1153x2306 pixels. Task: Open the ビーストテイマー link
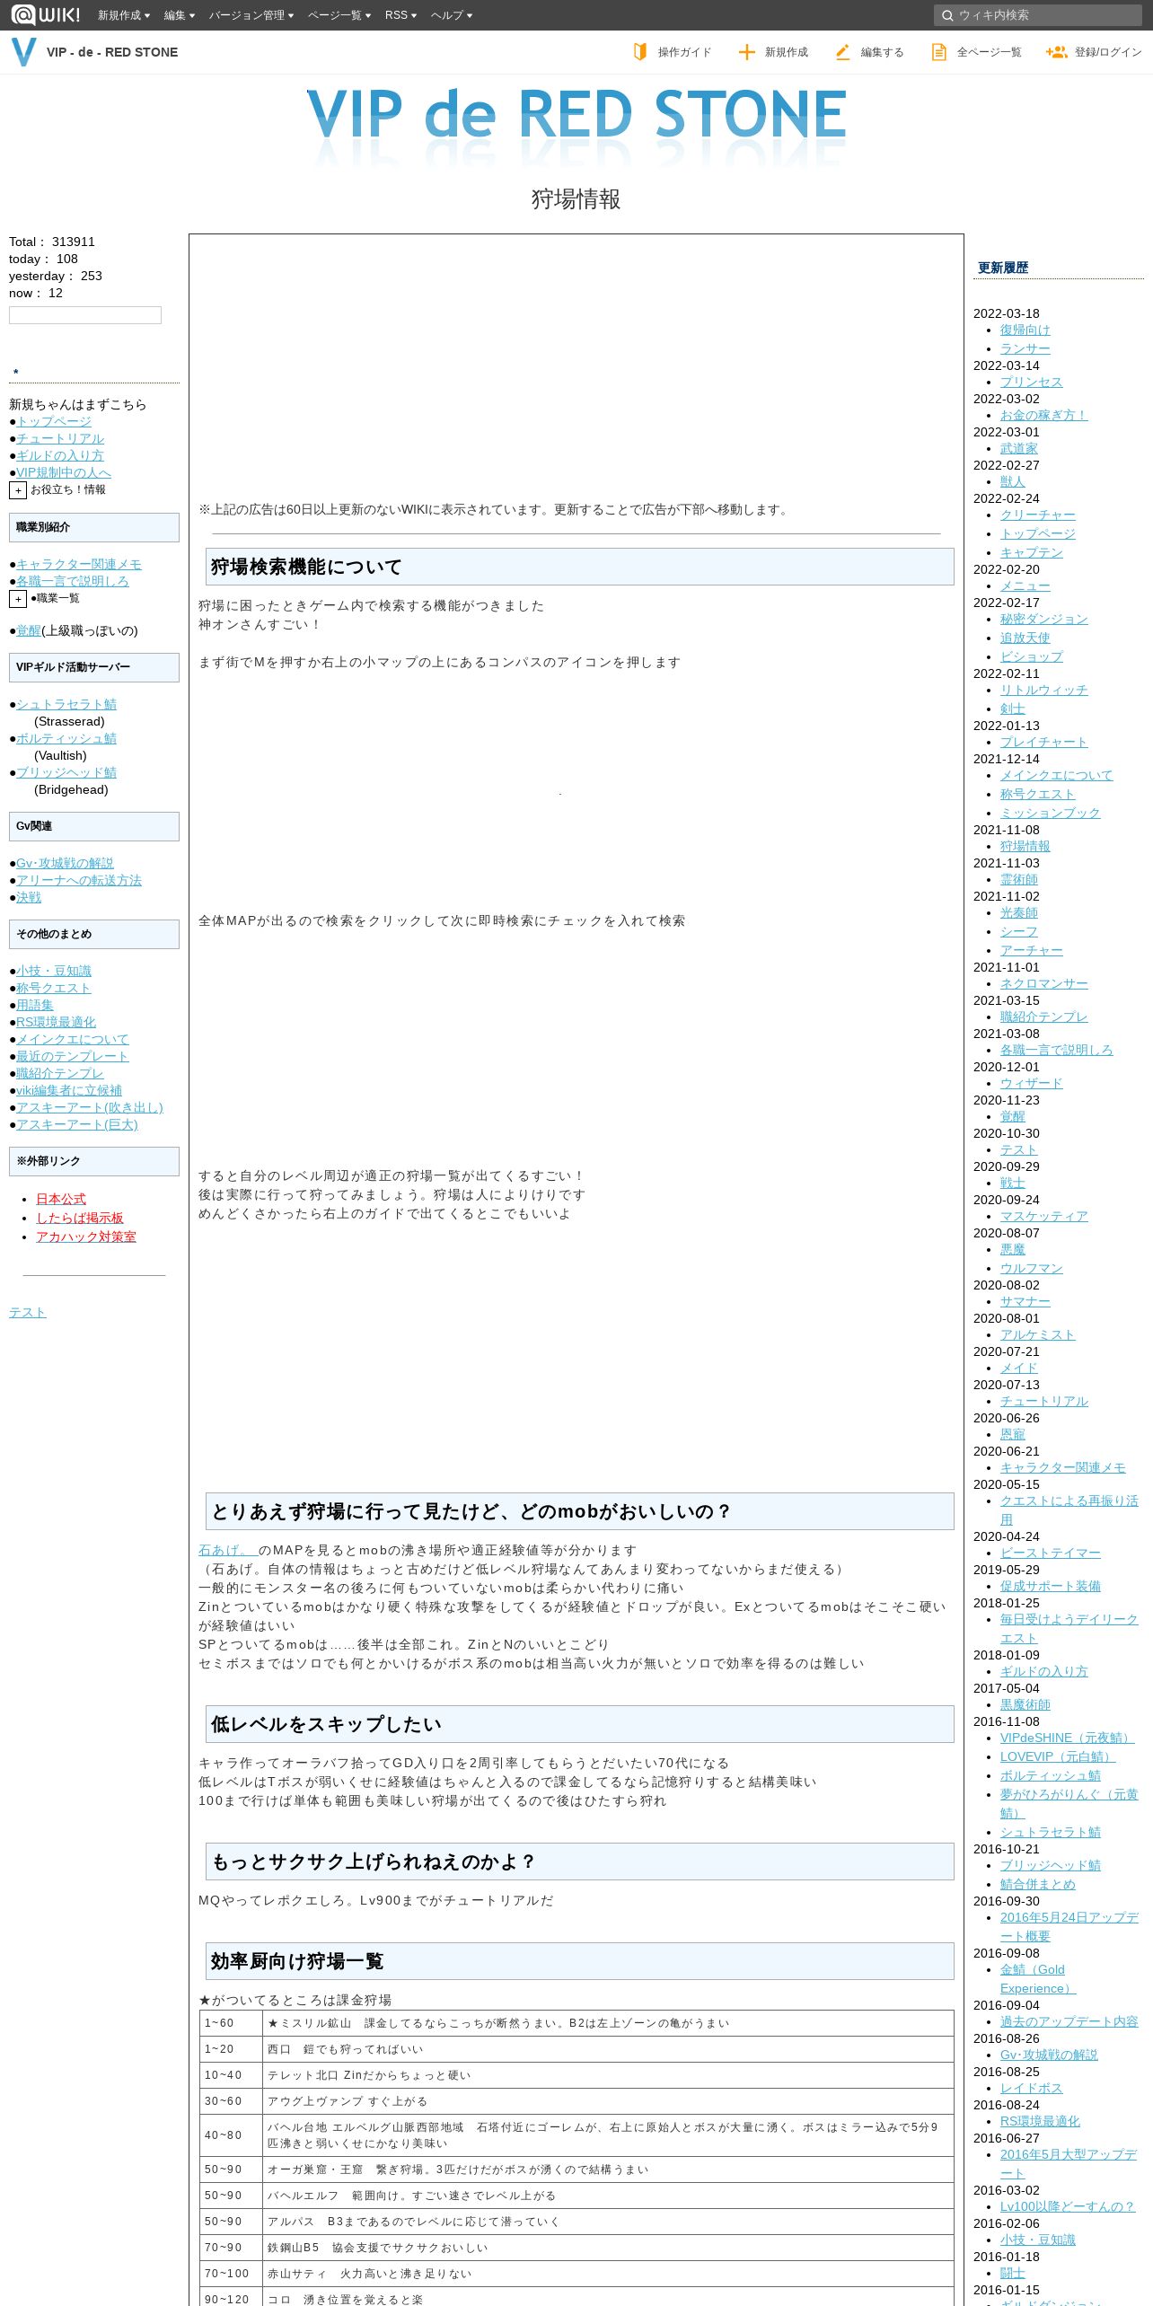click(1051, 1553)
